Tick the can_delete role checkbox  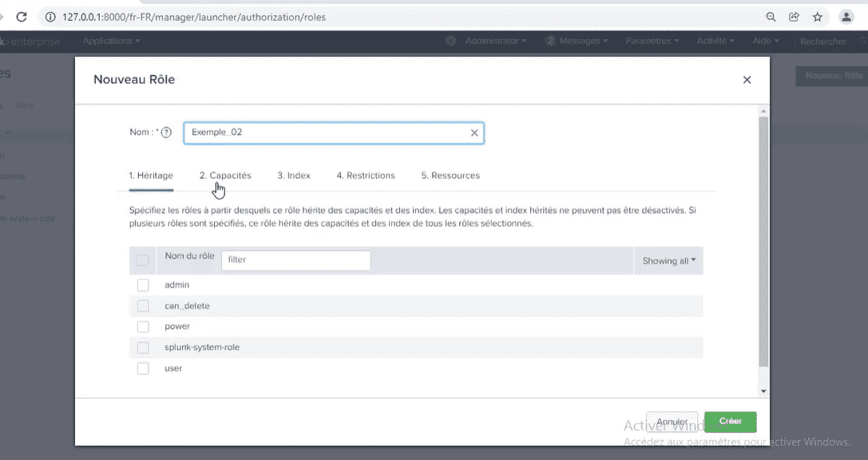[143, 306]
